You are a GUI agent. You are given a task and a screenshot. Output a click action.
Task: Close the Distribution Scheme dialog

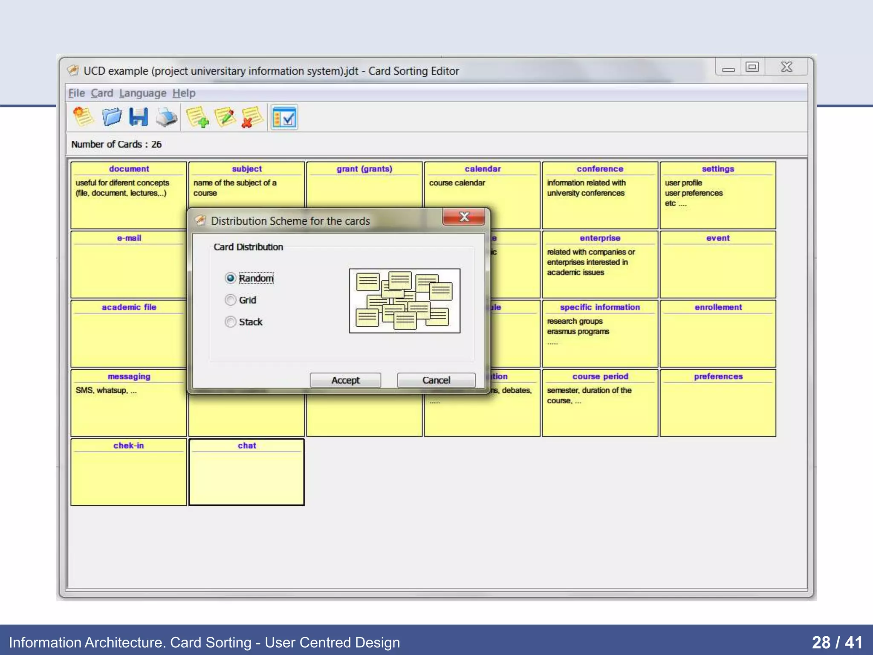464,217
